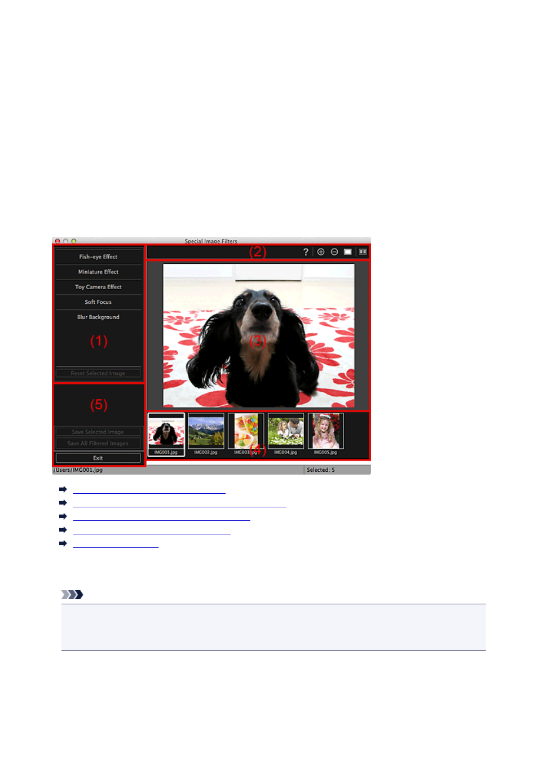The image size is (538, 761).
Task: Open the first arrow link below screenshot
Action: (149, 490)
